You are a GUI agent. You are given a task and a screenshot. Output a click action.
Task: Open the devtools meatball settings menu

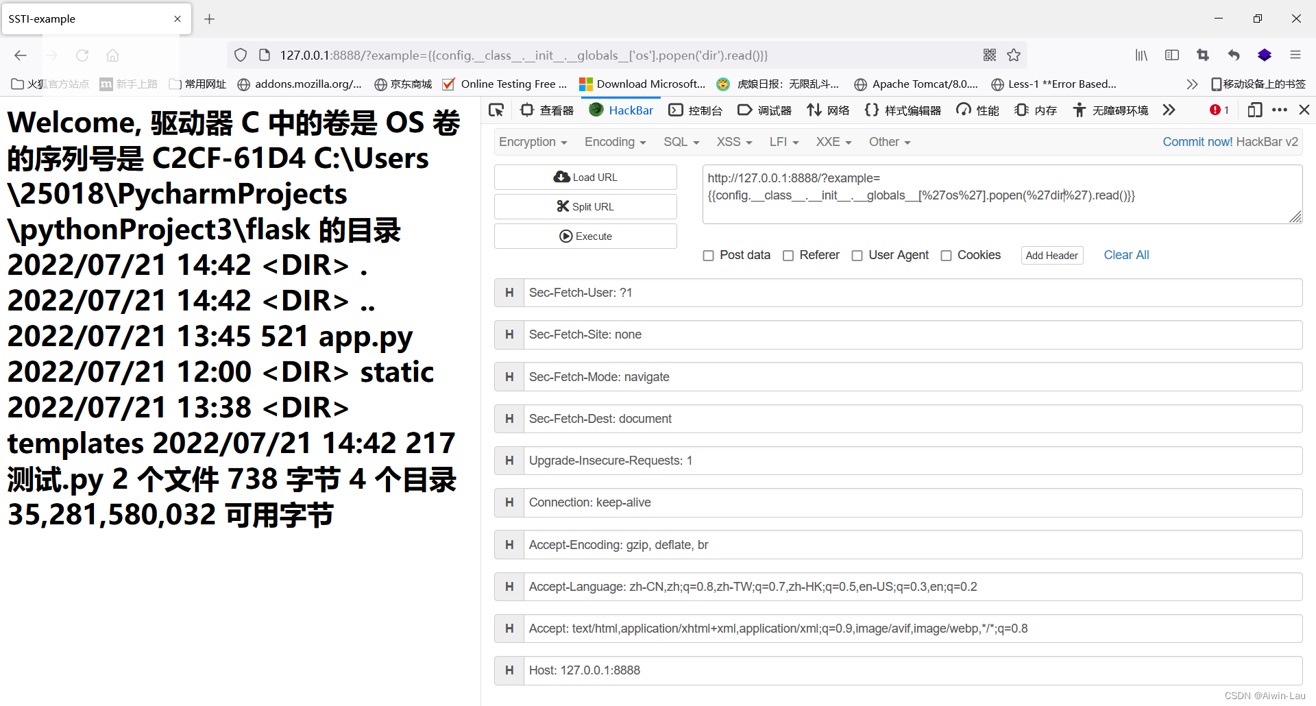pos(1280,110)
